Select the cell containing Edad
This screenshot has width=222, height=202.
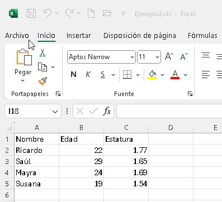[x=81, y=139]
